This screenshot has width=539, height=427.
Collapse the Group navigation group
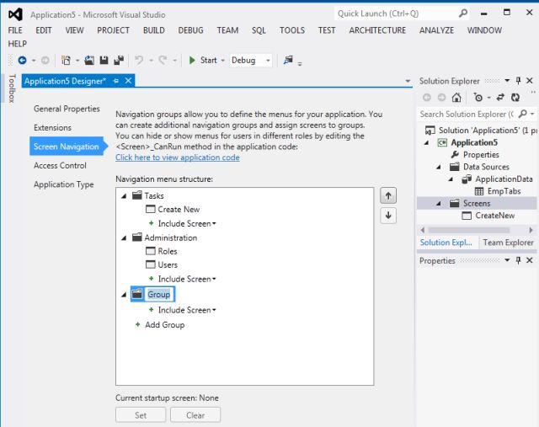click(124, 295)
